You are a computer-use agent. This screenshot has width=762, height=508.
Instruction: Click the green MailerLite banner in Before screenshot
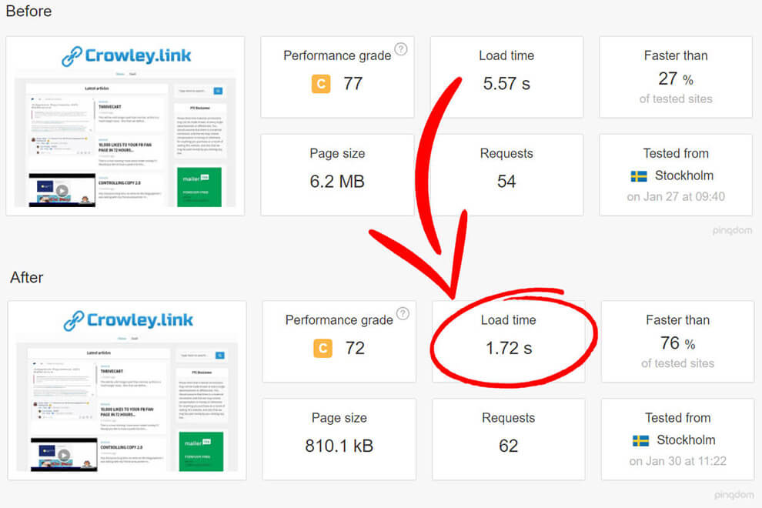(x=199, y=186)
